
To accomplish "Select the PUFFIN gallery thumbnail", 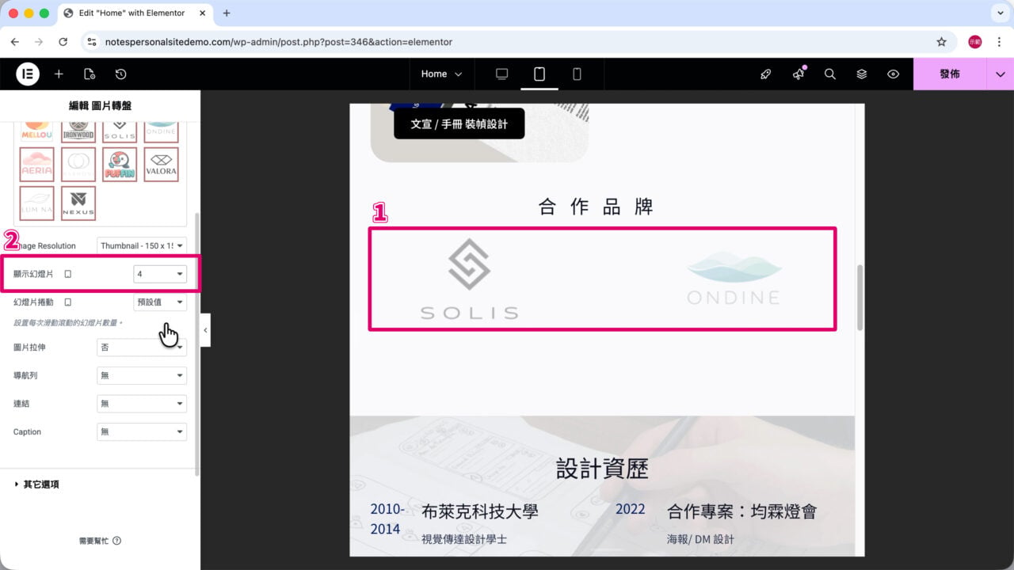I will pyautogui.click(x=120, y=165).
